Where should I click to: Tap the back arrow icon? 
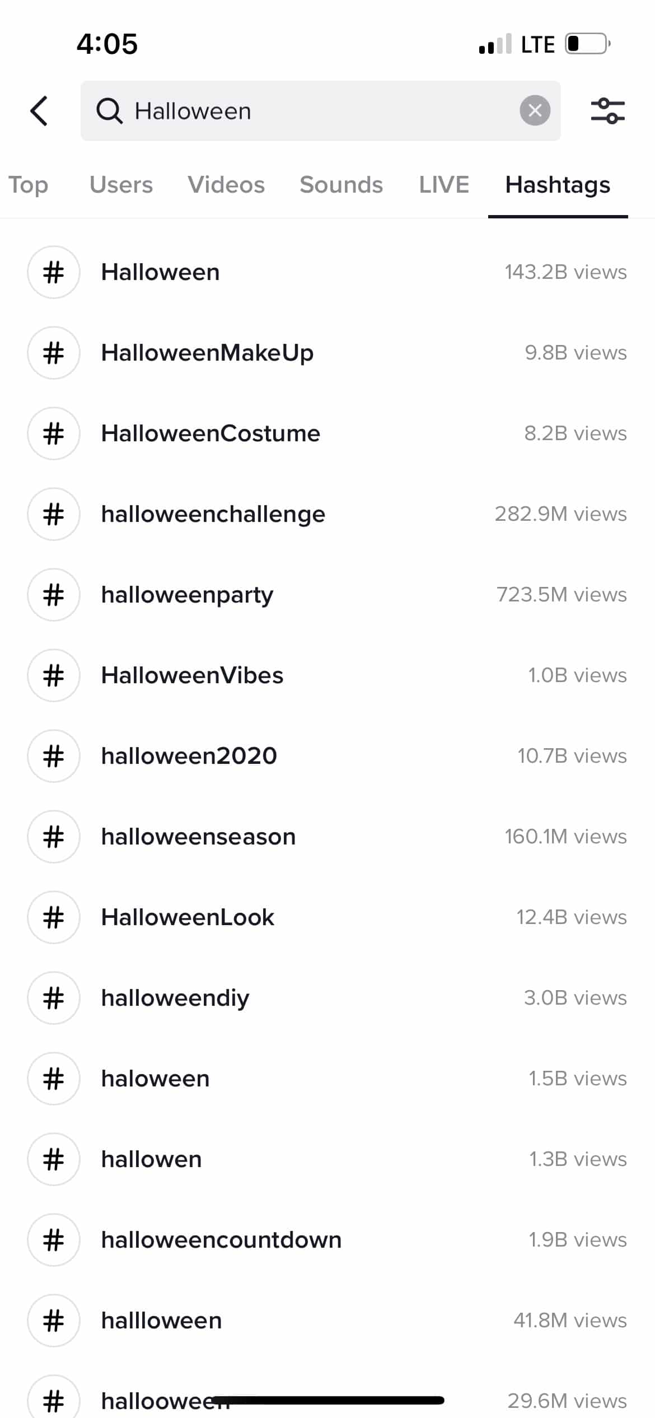[x=39, y=111]
